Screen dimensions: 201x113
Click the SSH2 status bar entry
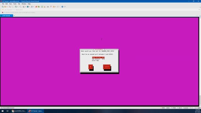pyautogui.click(x=163, y=108)
